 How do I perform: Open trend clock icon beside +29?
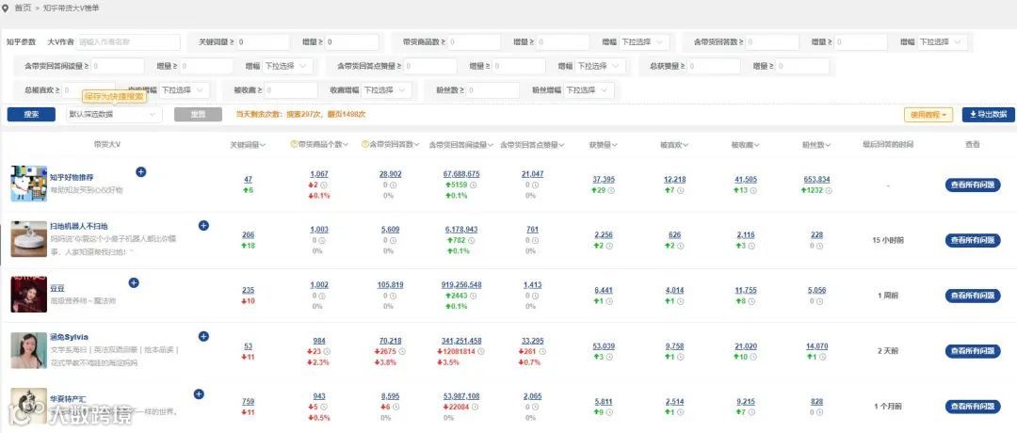coord(612,190)
